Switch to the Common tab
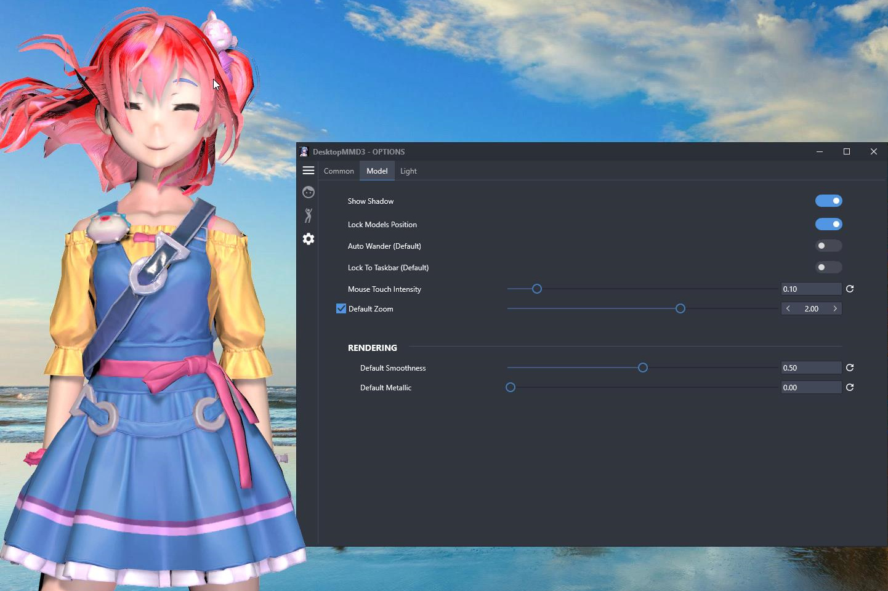 tap(339, 171)
